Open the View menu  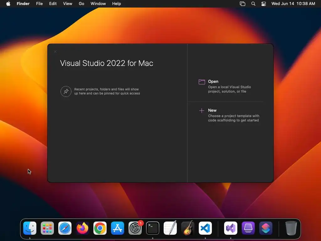click(68, 4)
